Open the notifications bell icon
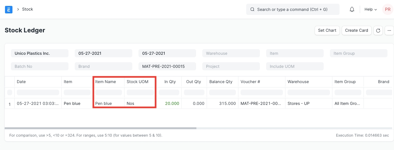This screenshot has height=150, width=394. [x=352, y=9]
